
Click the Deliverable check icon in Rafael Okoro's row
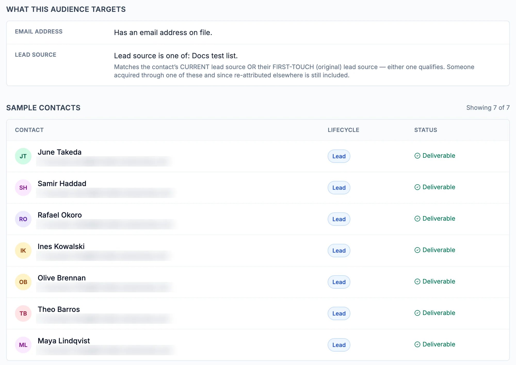417,219
